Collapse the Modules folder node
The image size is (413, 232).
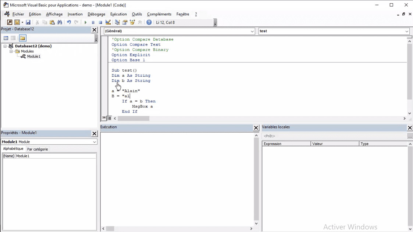click(11, 51)
